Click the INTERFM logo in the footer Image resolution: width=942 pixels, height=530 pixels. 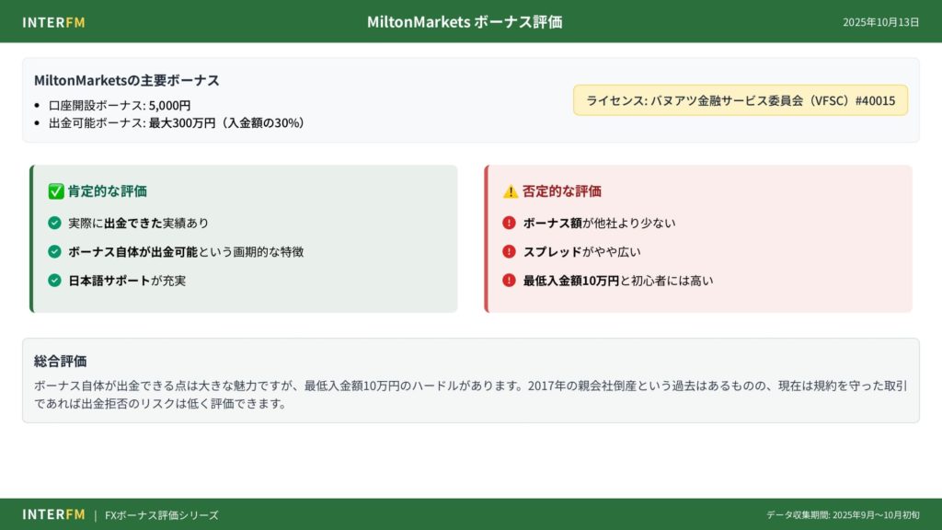coord(53,514)
